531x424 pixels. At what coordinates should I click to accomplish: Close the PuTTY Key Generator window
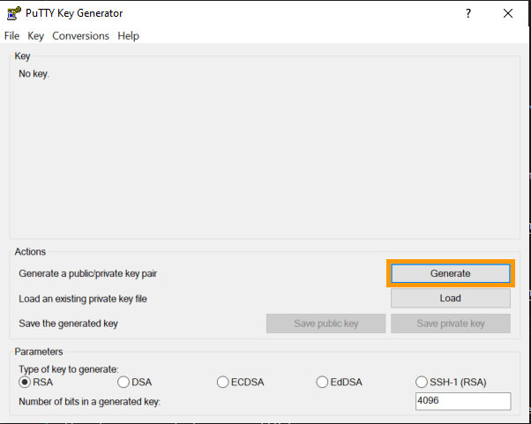click(x=507, y=13)
